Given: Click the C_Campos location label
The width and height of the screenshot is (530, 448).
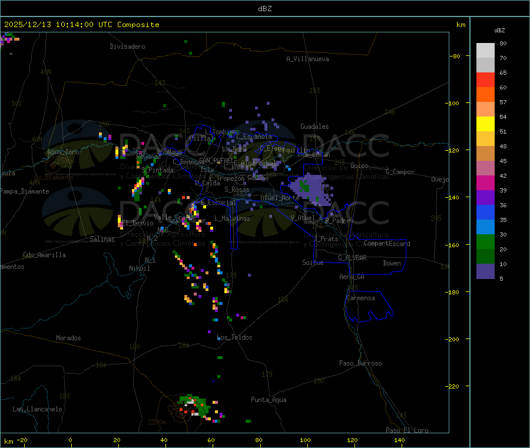Looking at the screenshot, I should tap(400, 172).
